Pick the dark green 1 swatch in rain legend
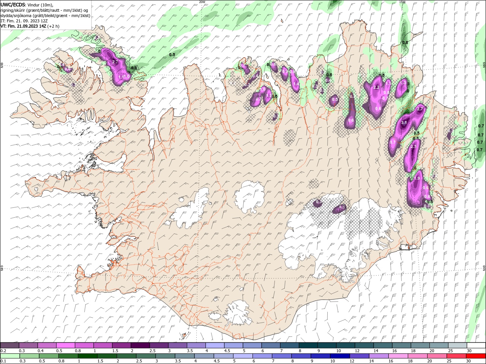486x364 pixels. (x=87, y=356)
